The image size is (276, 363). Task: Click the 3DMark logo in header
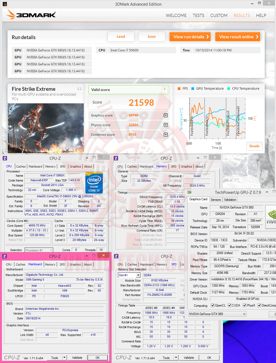tap(31, 14)
